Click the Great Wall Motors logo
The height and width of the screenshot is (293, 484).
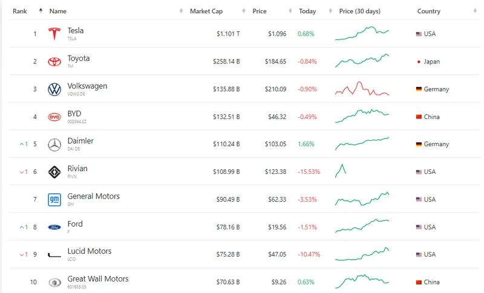pos(54,282)
